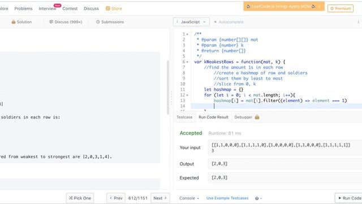Click Use Example Testcases link
The image size is (362, 204).
227,198
